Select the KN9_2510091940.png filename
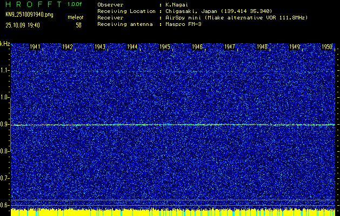Viewport: 340px width, 216px height. [29, 14]
